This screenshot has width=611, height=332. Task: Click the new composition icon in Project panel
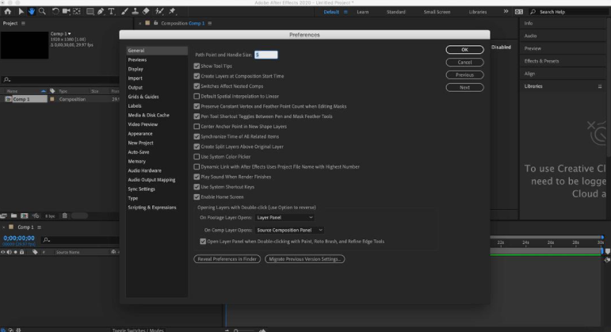[24, 216]
